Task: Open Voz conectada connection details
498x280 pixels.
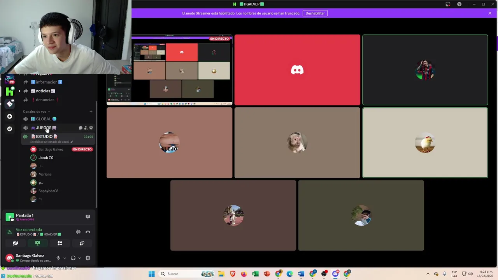Action: pyautogui.click(x=29, y=230)
